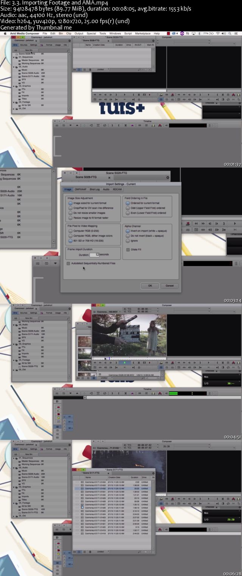Viewport: 242px width, 576px height.
Task: Open project fast menu icon in 00:01:37 frame
Action: [x=69, y=40]
